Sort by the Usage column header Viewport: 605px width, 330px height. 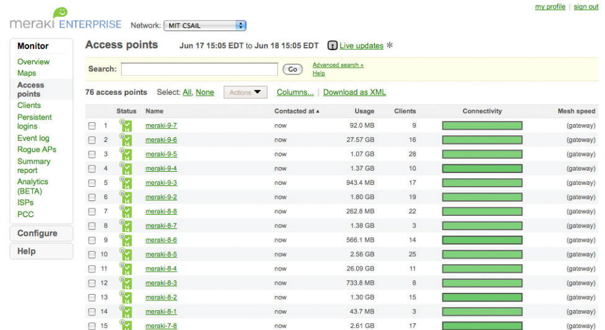tap(364, 111)
